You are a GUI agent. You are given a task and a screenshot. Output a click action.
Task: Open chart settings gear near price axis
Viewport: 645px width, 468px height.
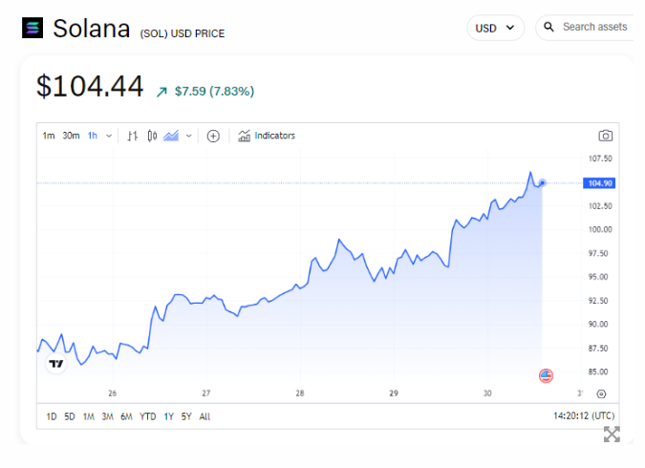pos(601,394)
